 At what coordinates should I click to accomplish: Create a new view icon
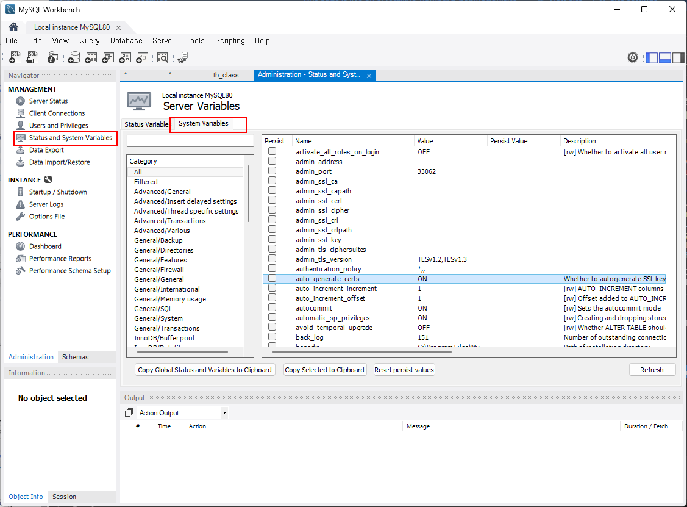point(108,57)
